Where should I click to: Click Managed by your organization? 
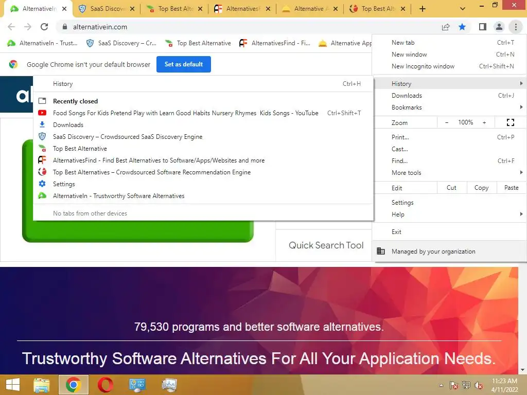click(450, 251)
